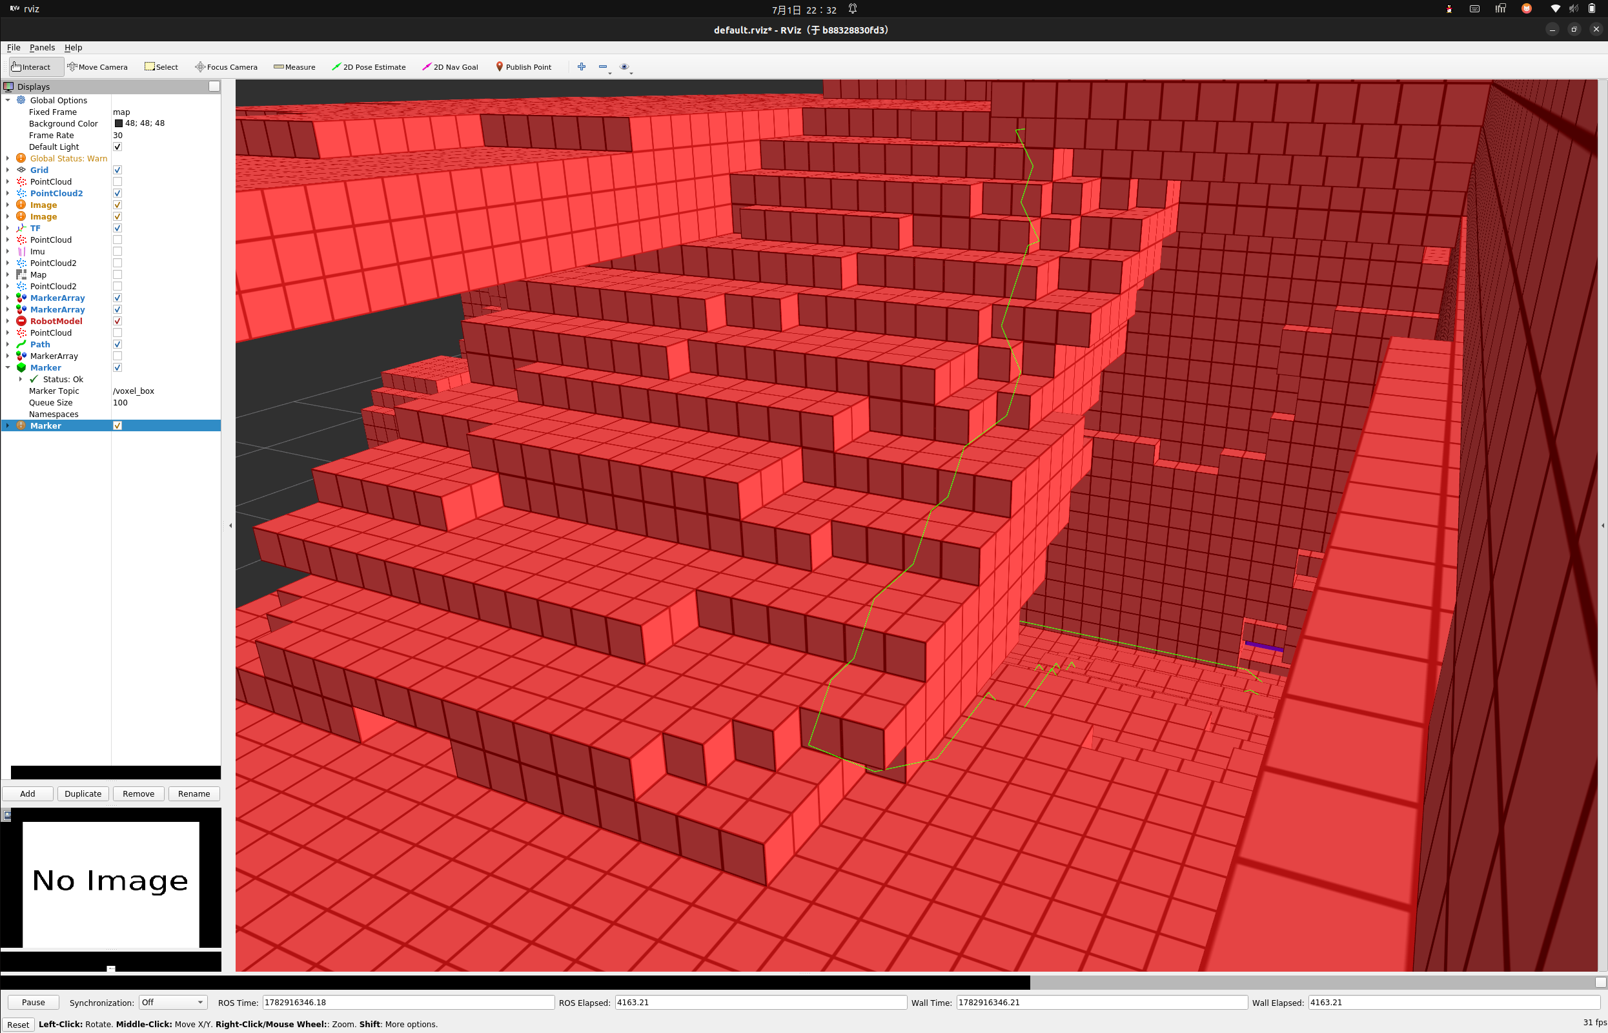Click the Pause button

click(x=34, y=1002)
